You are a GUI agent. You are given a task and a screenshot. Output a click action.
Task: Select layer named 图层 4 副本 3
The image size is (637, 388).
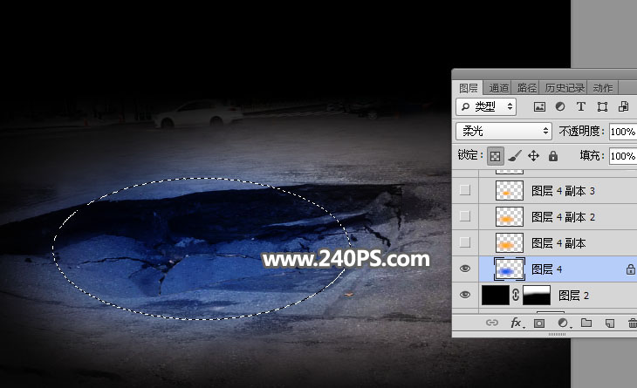coord(563,191)
